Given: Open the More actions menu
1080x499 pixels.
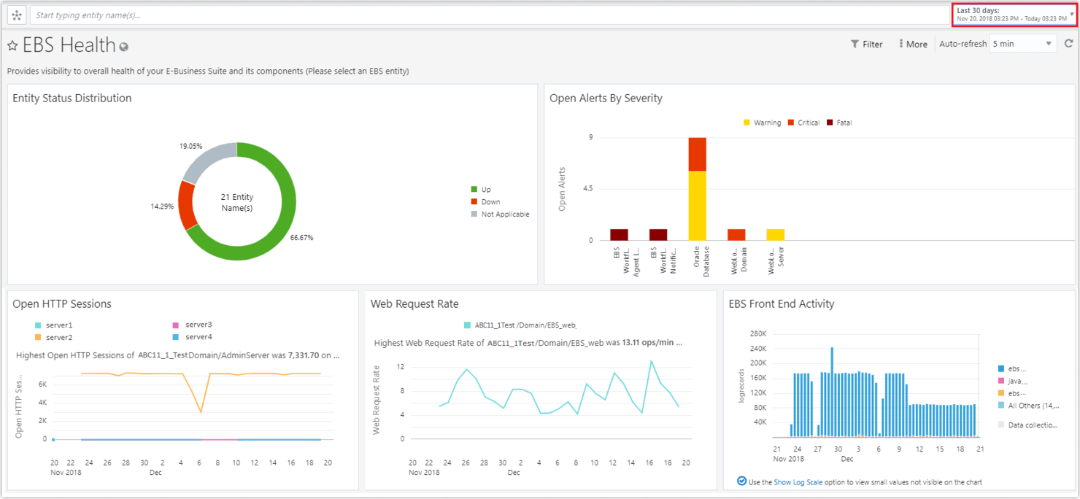Looking at the screenshot, I should [x=913, y=44].
